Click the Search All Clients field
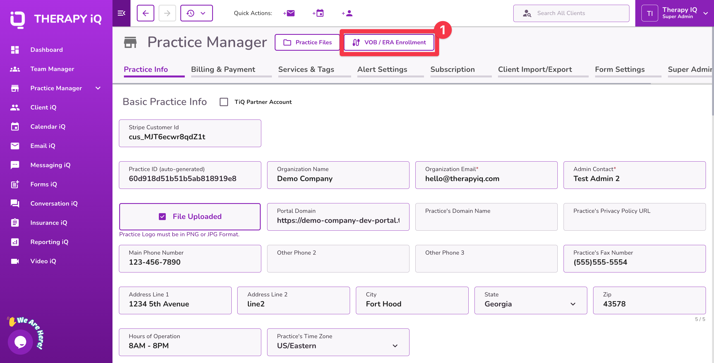 tap(571, 13)
